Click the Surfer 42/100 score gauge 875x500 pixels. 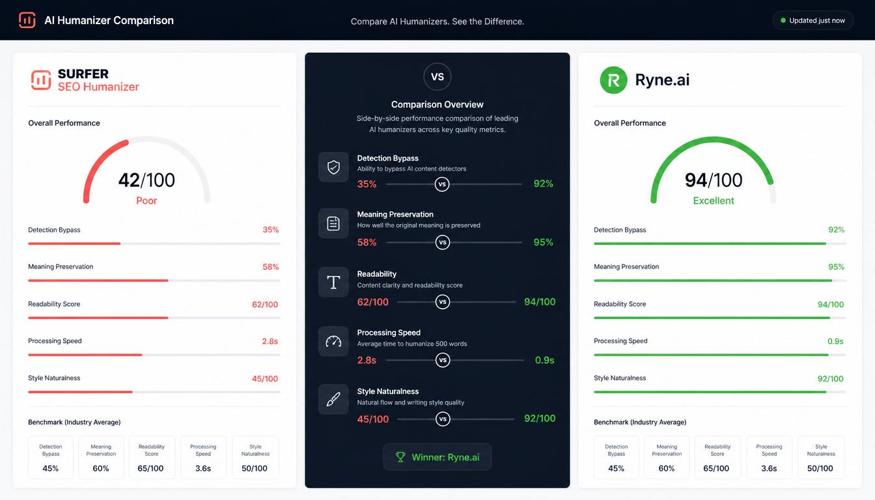(x=146, y=171)
